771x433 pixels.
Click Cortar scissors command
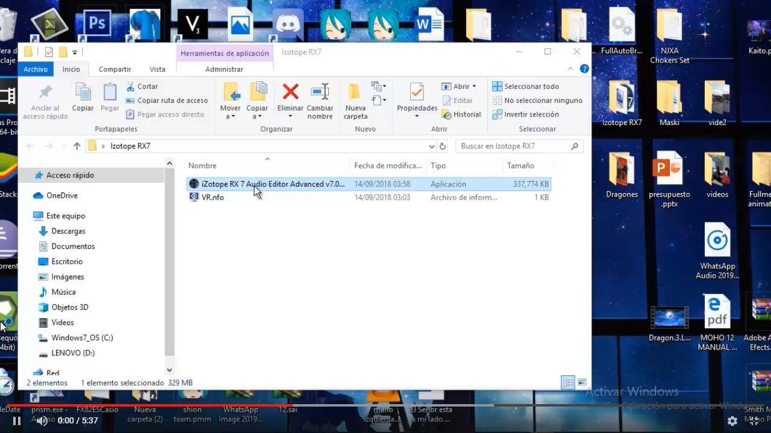142,87
